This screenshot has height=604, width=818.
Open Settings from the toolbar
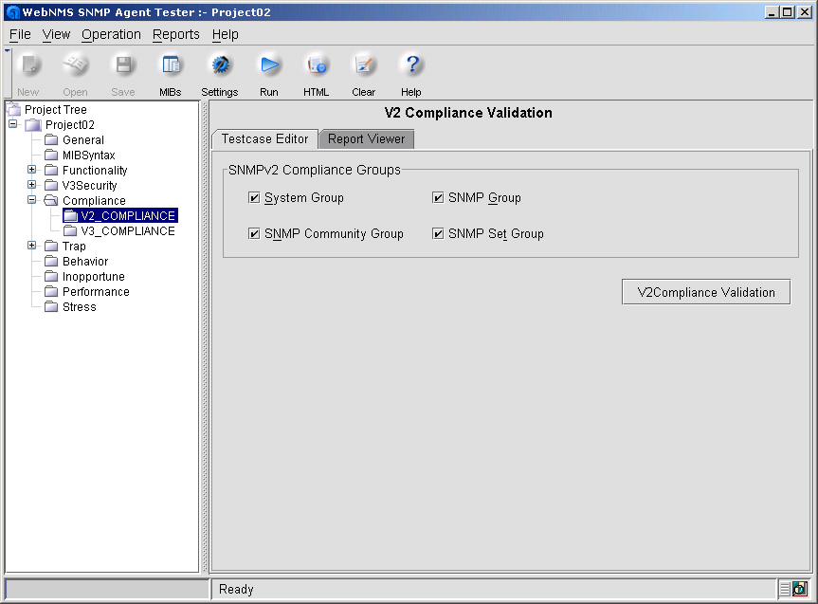tap(220, 64)
